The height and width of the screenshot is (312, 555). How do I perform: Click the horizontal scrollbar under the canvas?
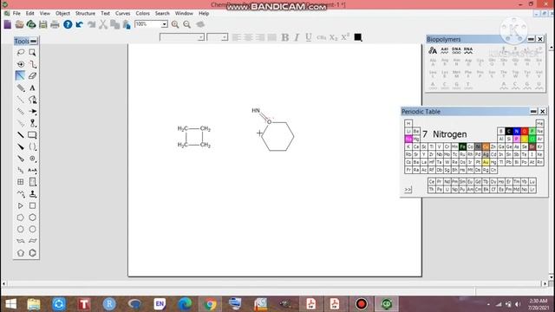click(x=274, y=283)
